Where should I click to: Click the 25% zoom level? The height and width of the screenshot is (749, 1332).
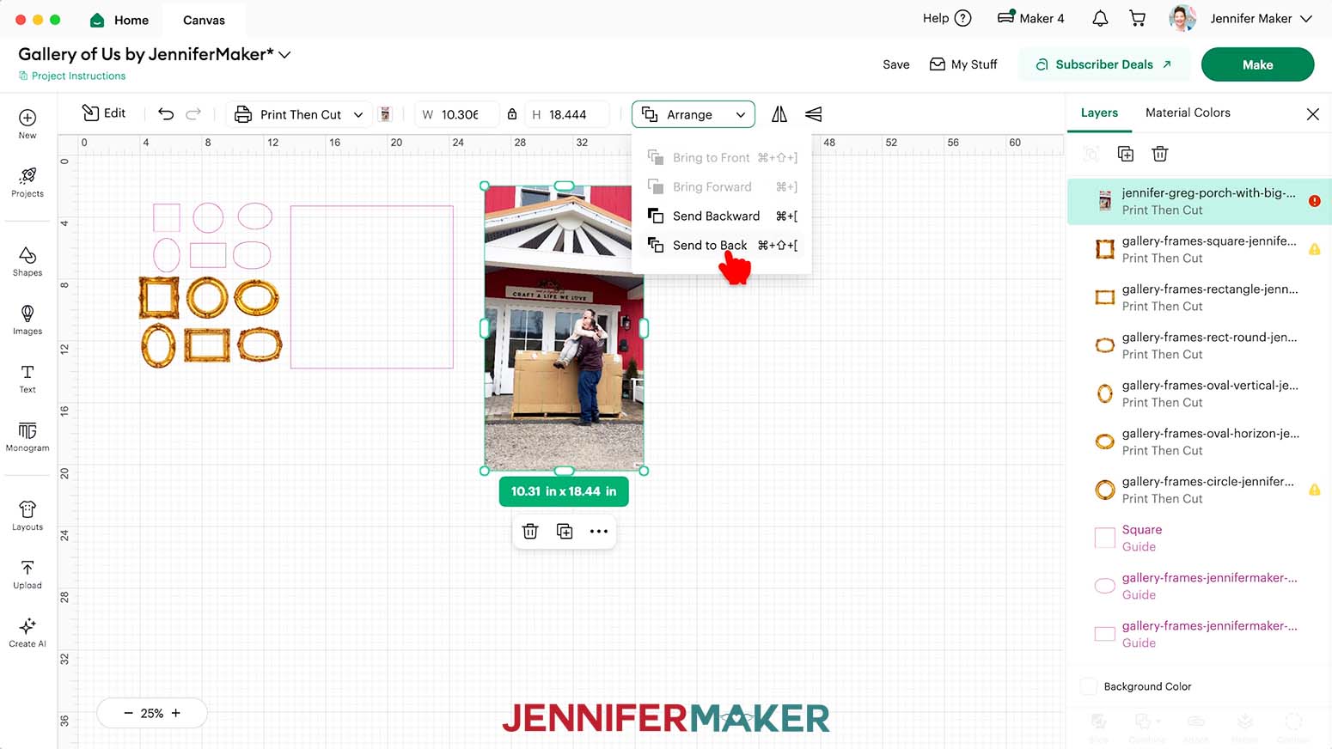point(152,713)
